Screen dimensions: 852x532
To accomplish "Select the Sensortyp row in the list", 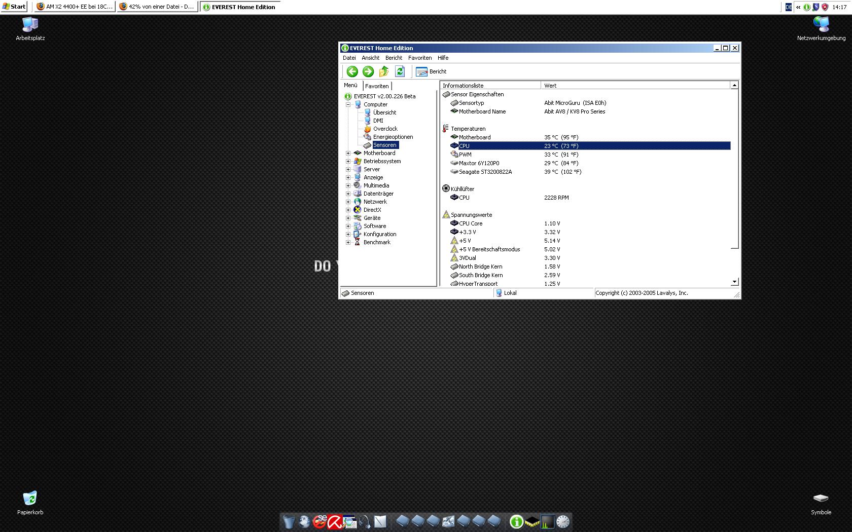I will pos(590,103).
